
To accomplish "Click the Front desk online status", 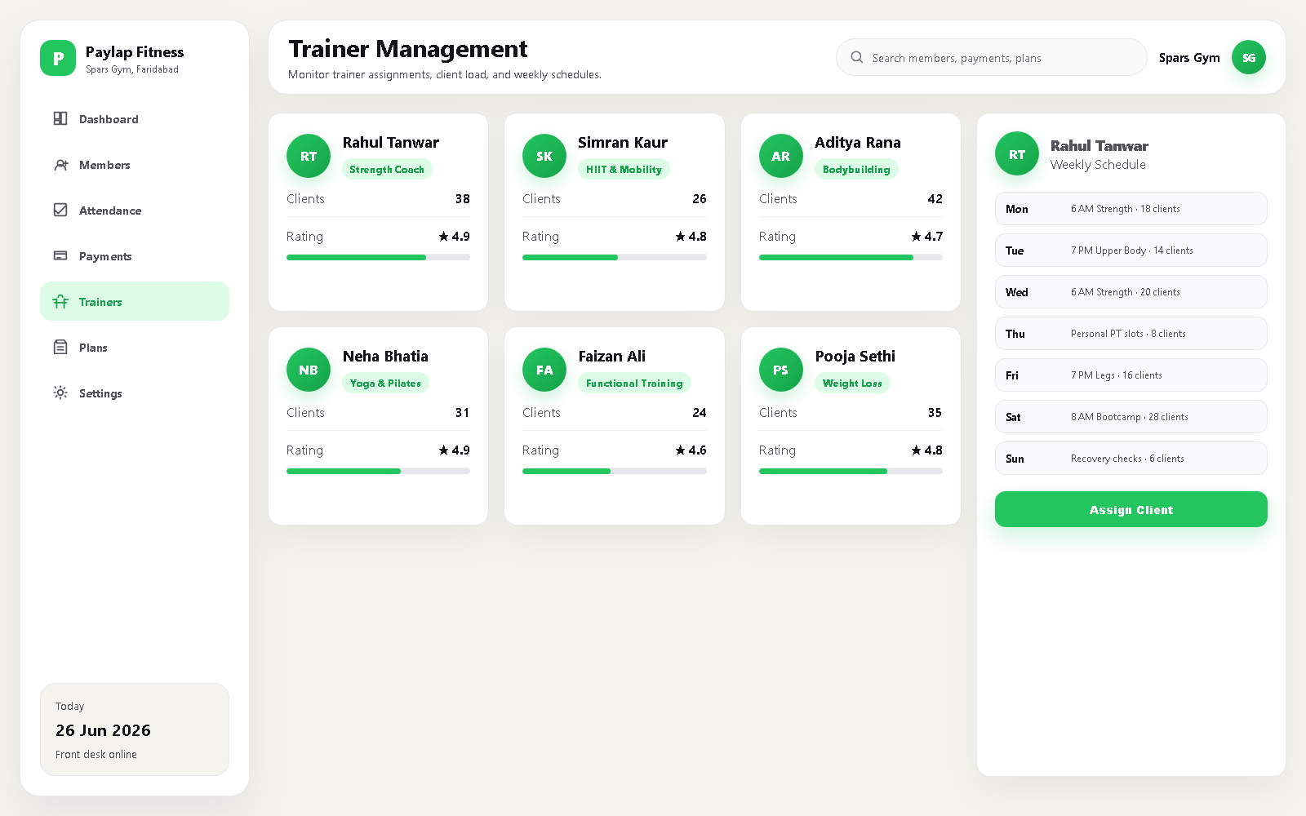I will tap(96, 754).
